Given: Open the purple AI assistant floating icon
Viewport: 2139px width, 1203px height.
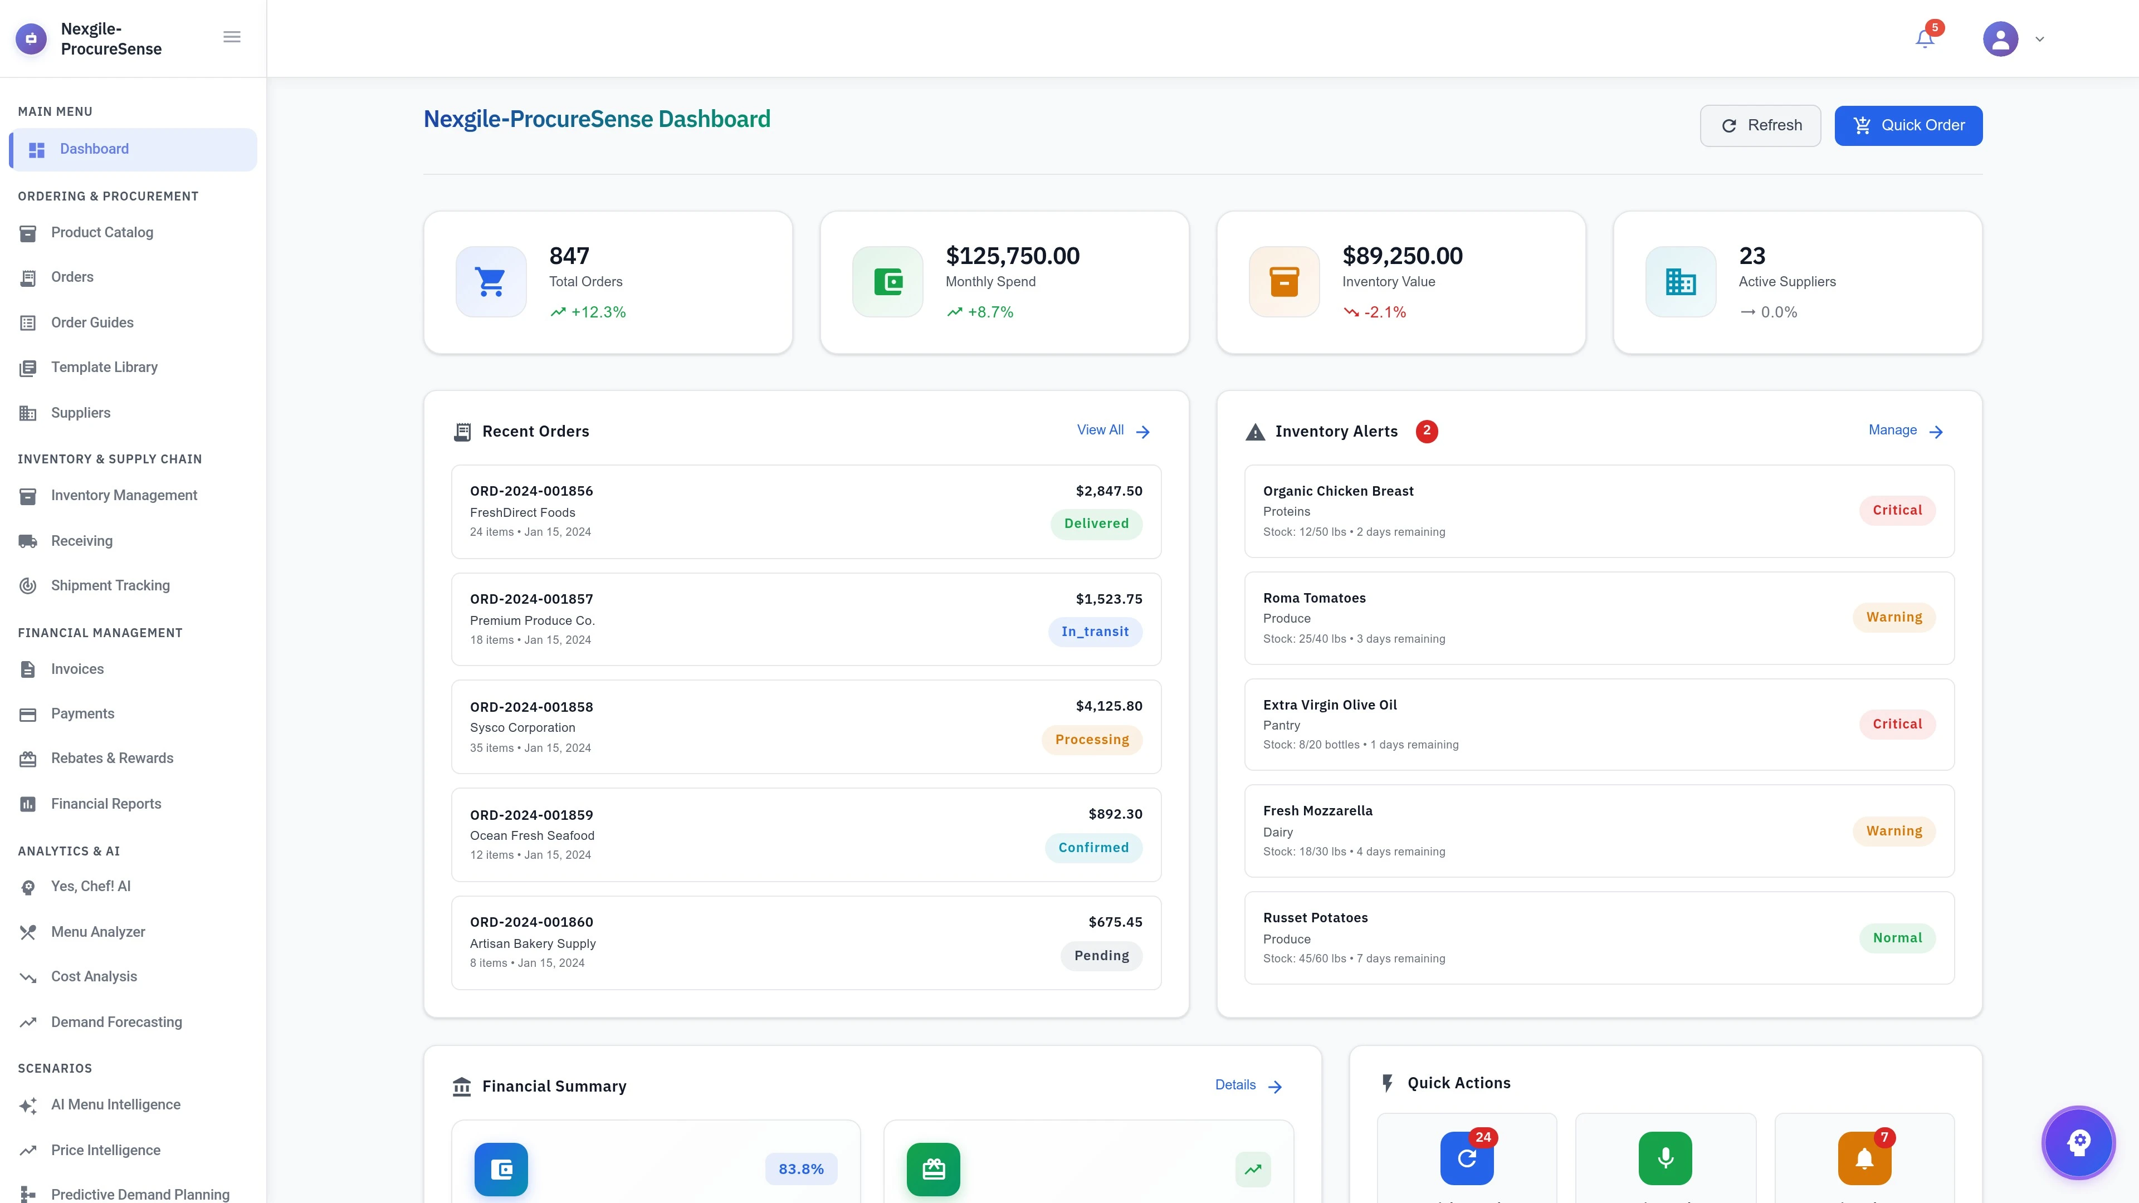Looking at the screenshot, I should click(x=2078, y=1142).
